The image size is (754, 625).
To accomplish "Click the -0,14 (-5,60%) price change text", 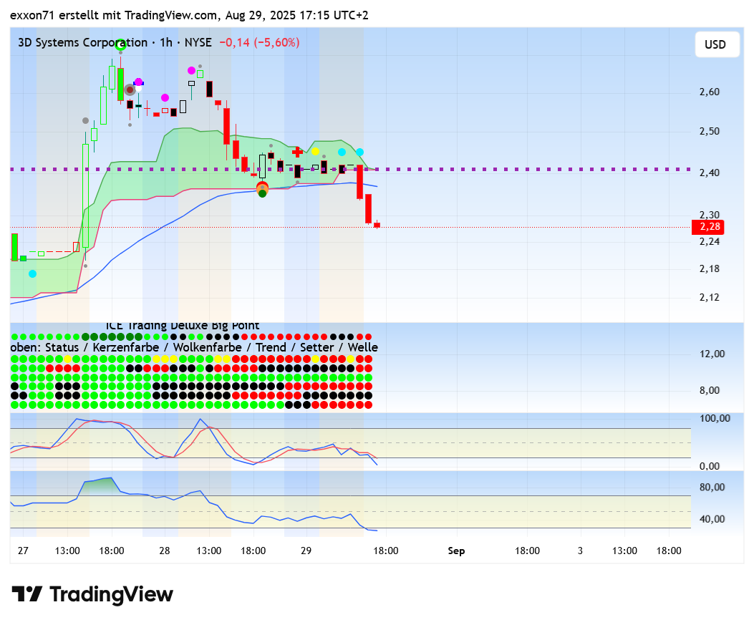I will point(258,43).
